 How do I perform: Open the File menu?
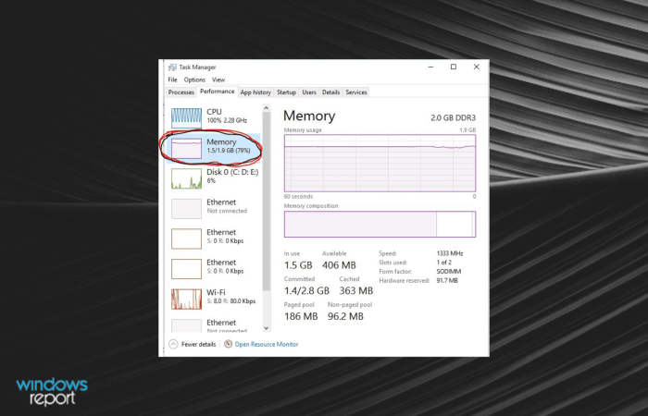pos(172,80)
